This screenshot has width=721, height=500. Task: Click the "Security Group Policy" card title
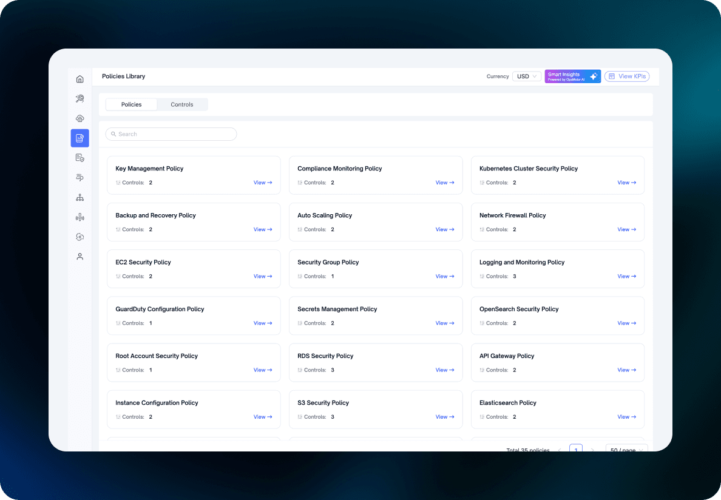(x=328, y=262)
